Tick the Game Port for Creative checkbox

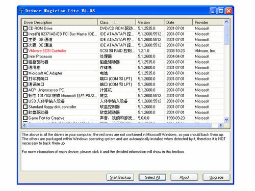(x=25, y=118)
